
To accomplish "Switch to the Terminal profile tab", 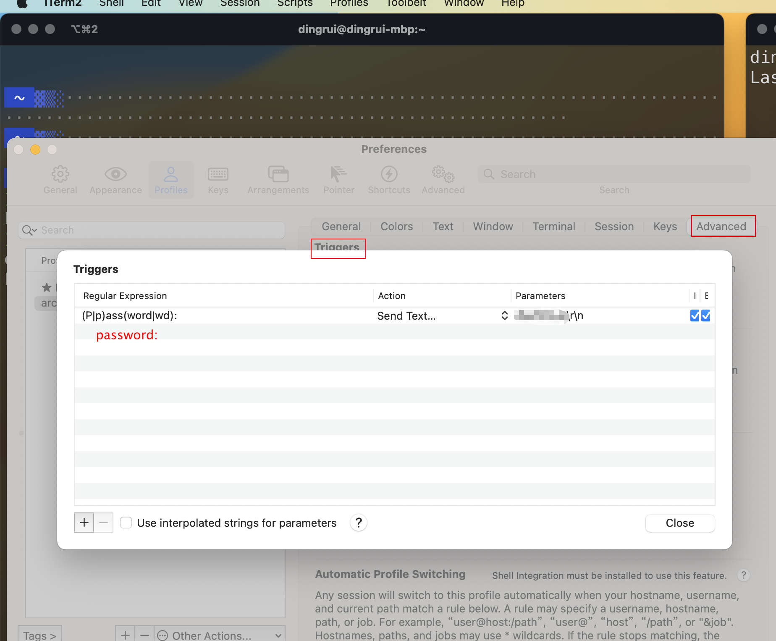I will pos(553,226).
